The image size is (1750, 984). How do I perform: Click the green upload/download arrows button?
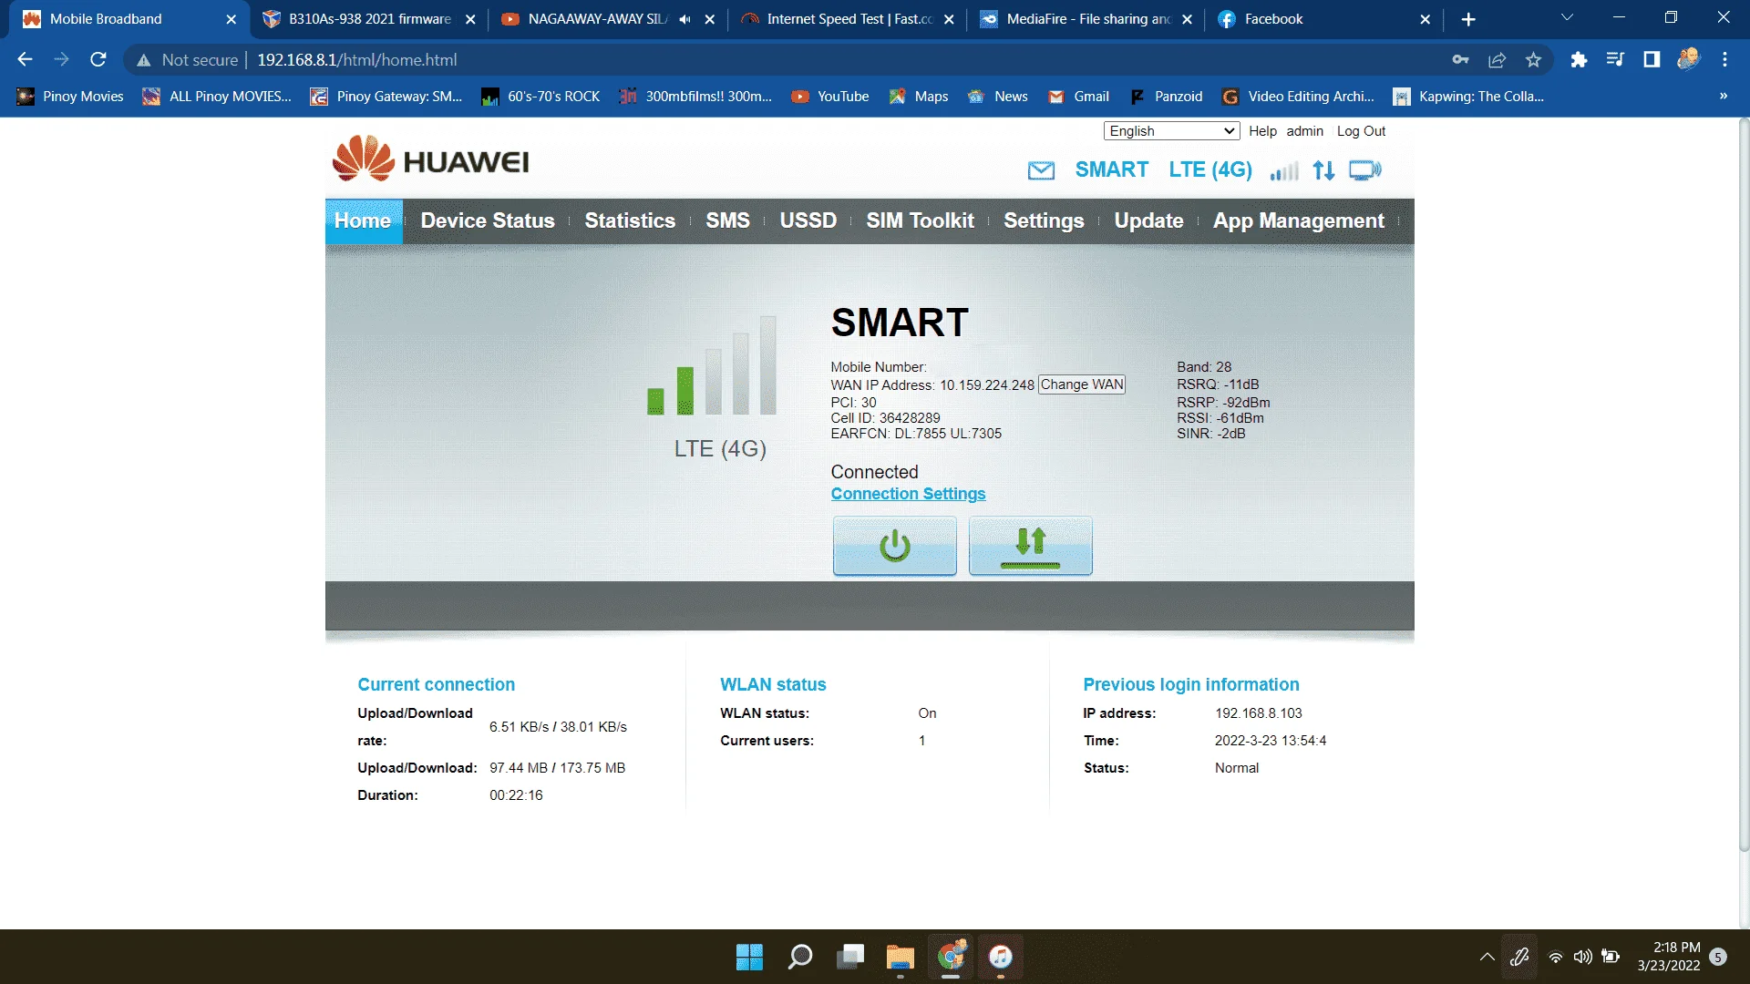pos(1030,545)
